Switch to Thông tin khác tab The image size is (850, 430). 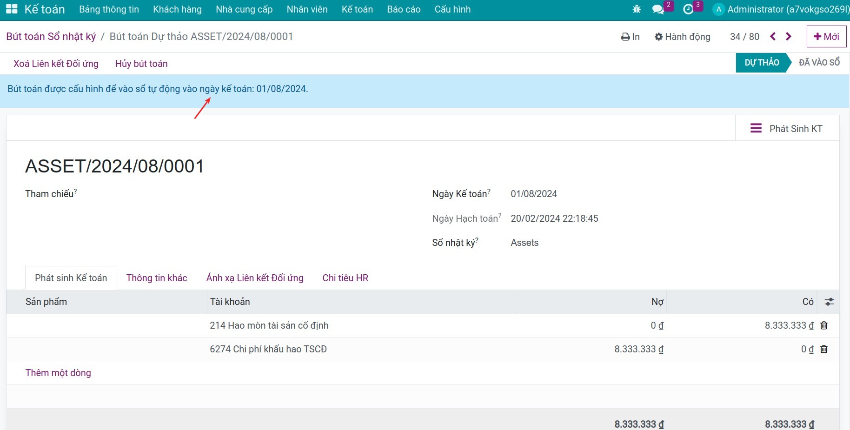[x=157, y=278]
